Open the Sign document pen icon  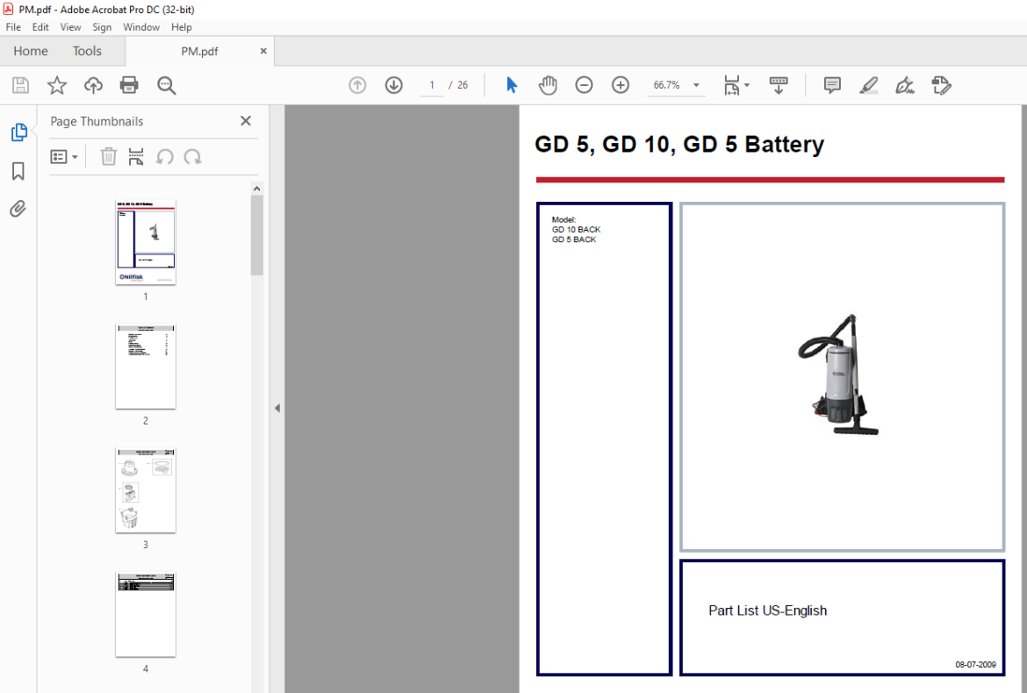pos(904,85)
